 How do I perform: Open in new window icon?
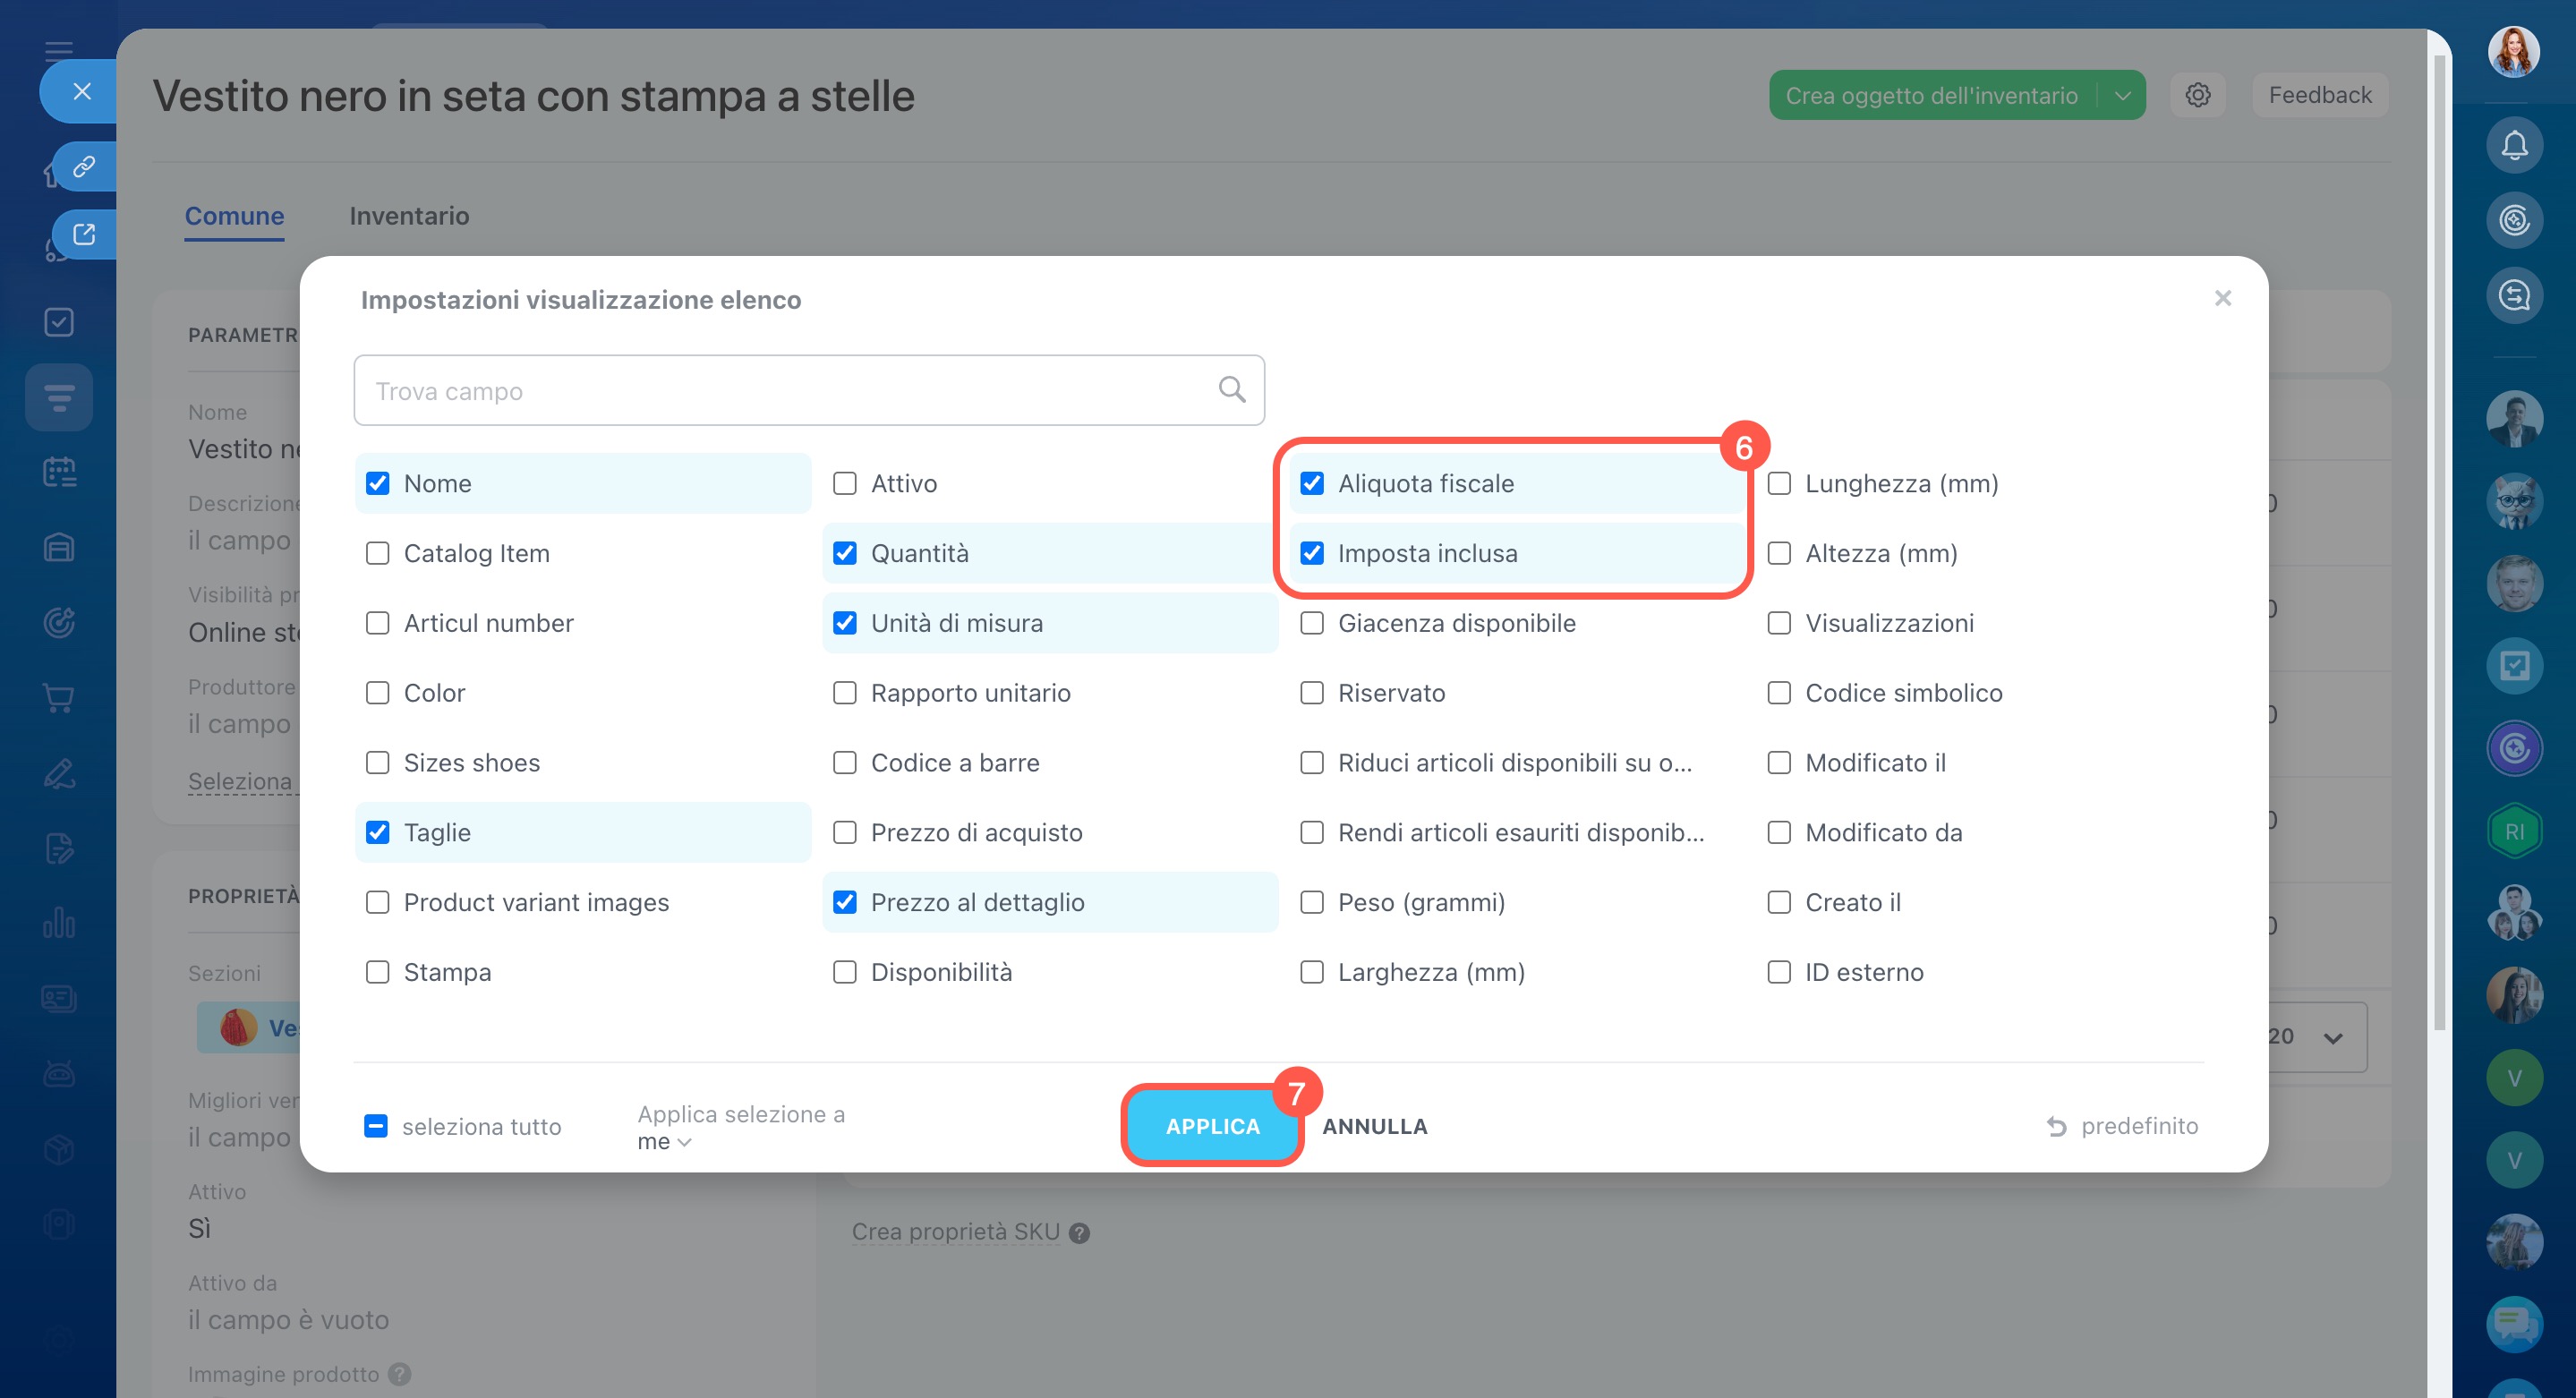tap(84, 234)
